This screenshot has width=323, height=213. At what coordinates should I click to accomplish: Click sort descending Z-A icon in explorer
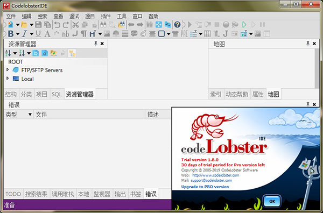click(22, 53)
